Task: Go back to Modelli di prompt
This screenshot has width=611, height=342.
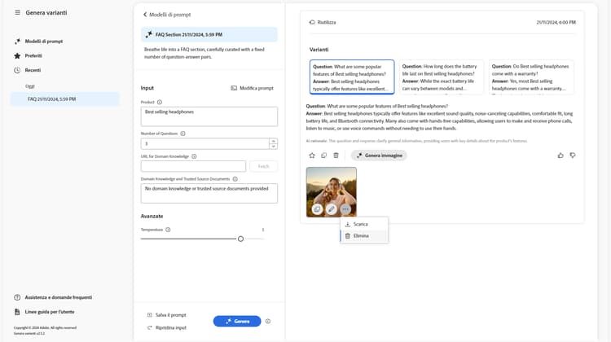Action: (167, 15)
